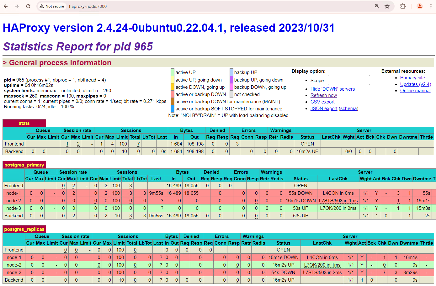Click 'Refresh now' to update stats
Image resolution: width=436 pixels, height=286 pixels.
pyautogui.click(x=323, y=95)
